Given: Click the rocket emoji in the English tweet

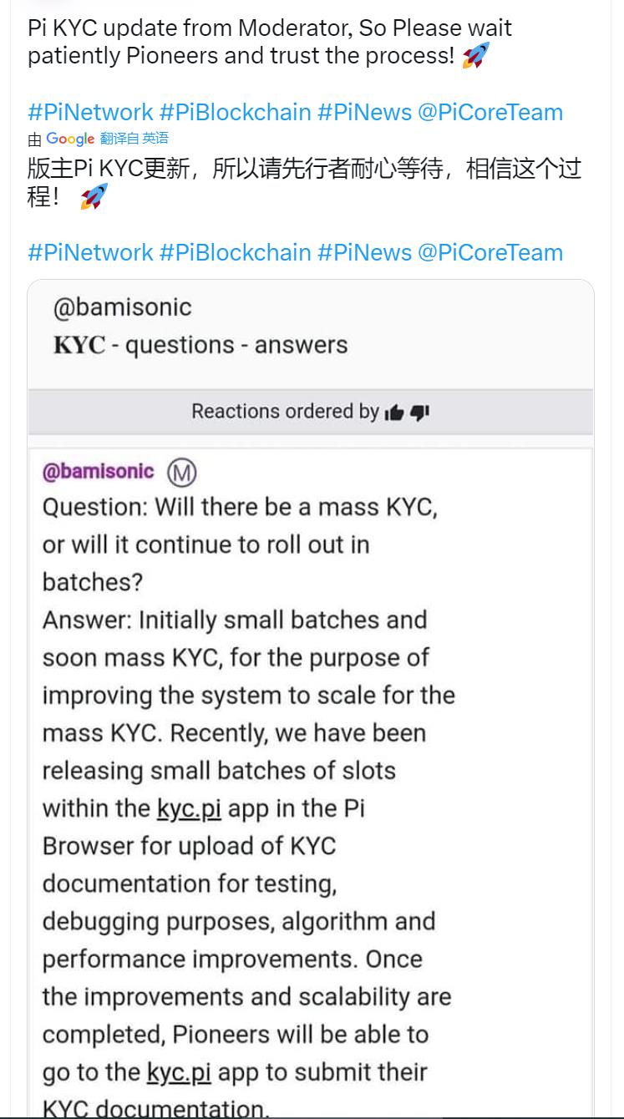Looking at the screenshot, I should click(x=475, y=56).
